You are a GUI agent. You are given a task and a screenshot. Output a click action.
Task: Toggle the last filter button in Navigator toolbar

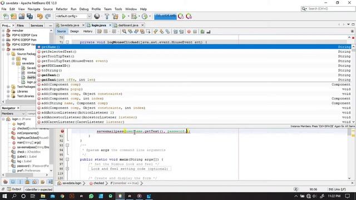pos(51,182)
